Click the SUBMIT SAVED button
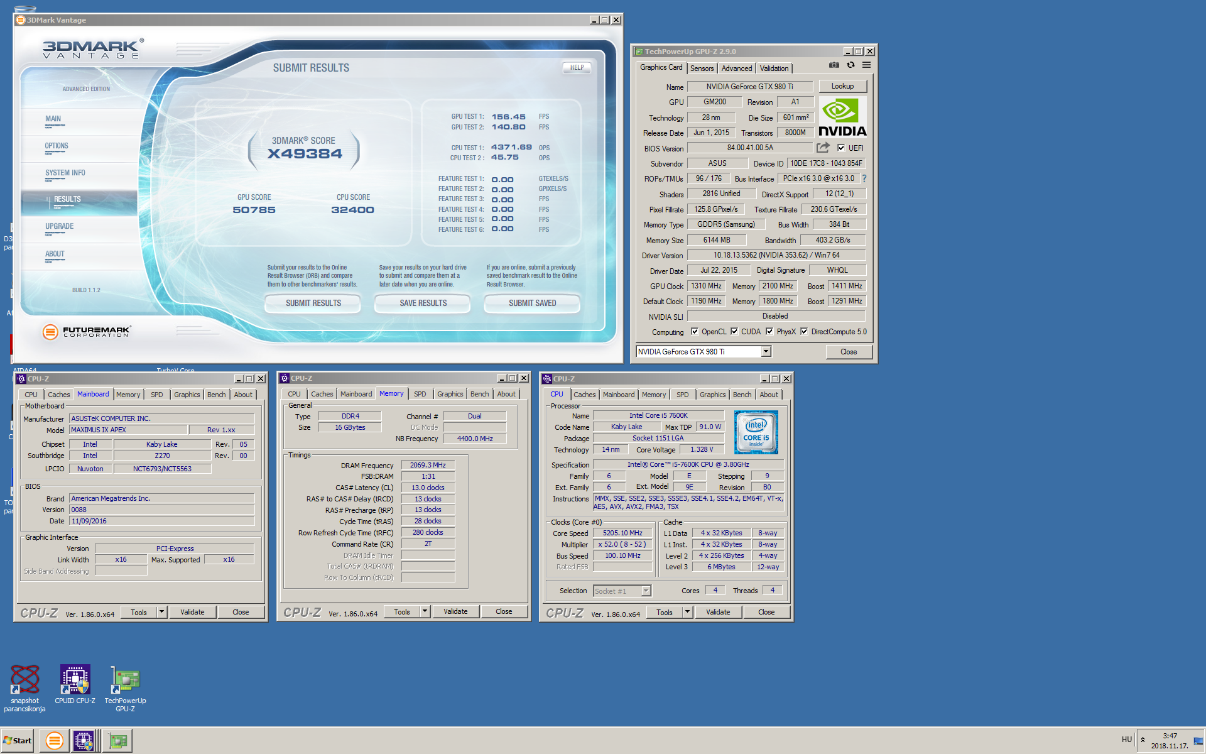Screen dimensions: 1206x754 (532, 303)
